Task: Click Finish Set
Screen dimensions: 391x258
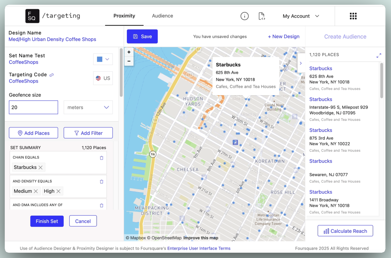Action: 47,221
